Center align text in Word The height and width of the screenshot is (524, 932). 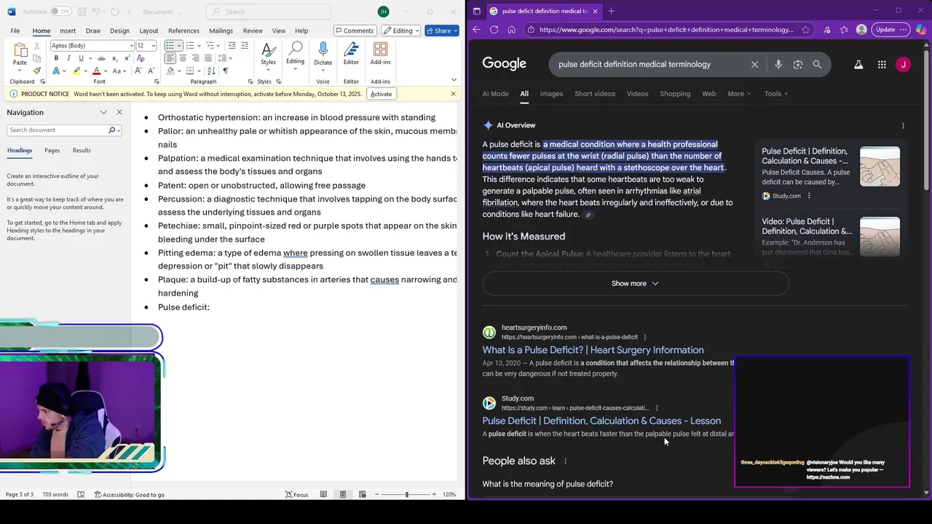(183, 58)
